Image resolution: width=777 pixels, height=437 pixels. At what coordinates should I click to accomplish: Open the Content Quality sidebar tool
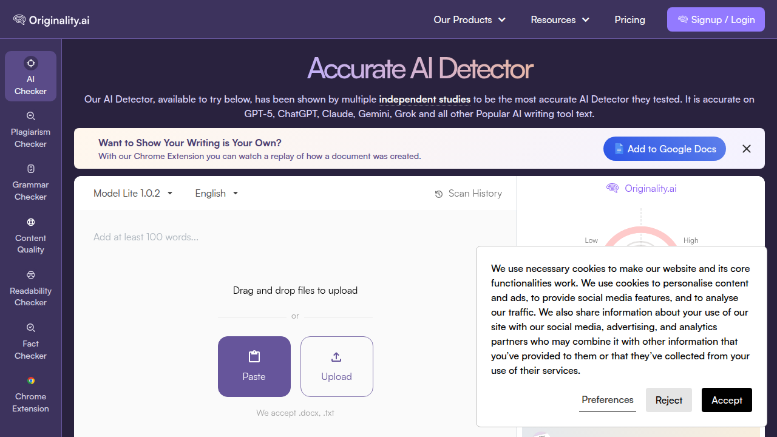pos(30,235)
